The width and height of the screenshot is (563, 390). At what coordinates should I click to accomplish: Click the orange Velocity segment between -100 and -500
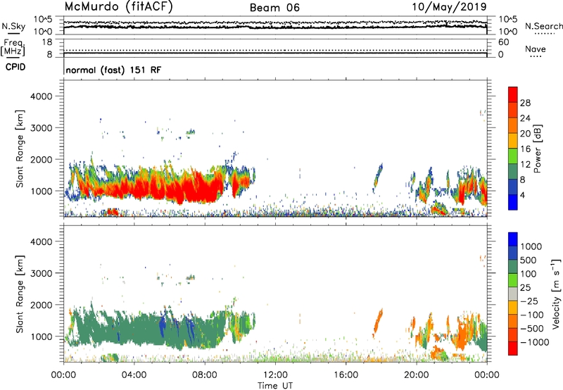513,322
